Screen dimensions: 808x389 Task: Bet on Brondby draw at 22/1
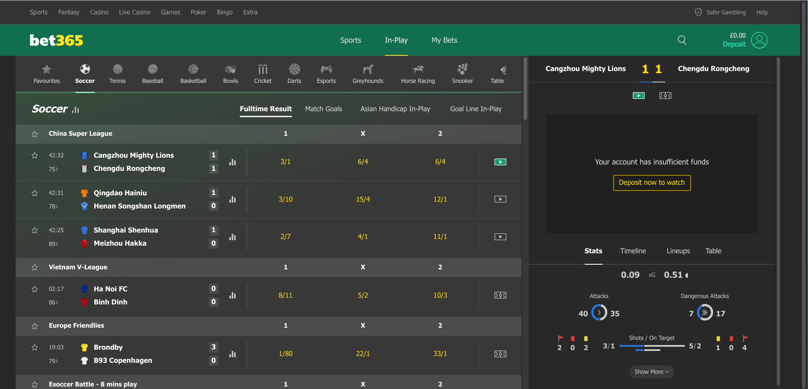[363, 354]
